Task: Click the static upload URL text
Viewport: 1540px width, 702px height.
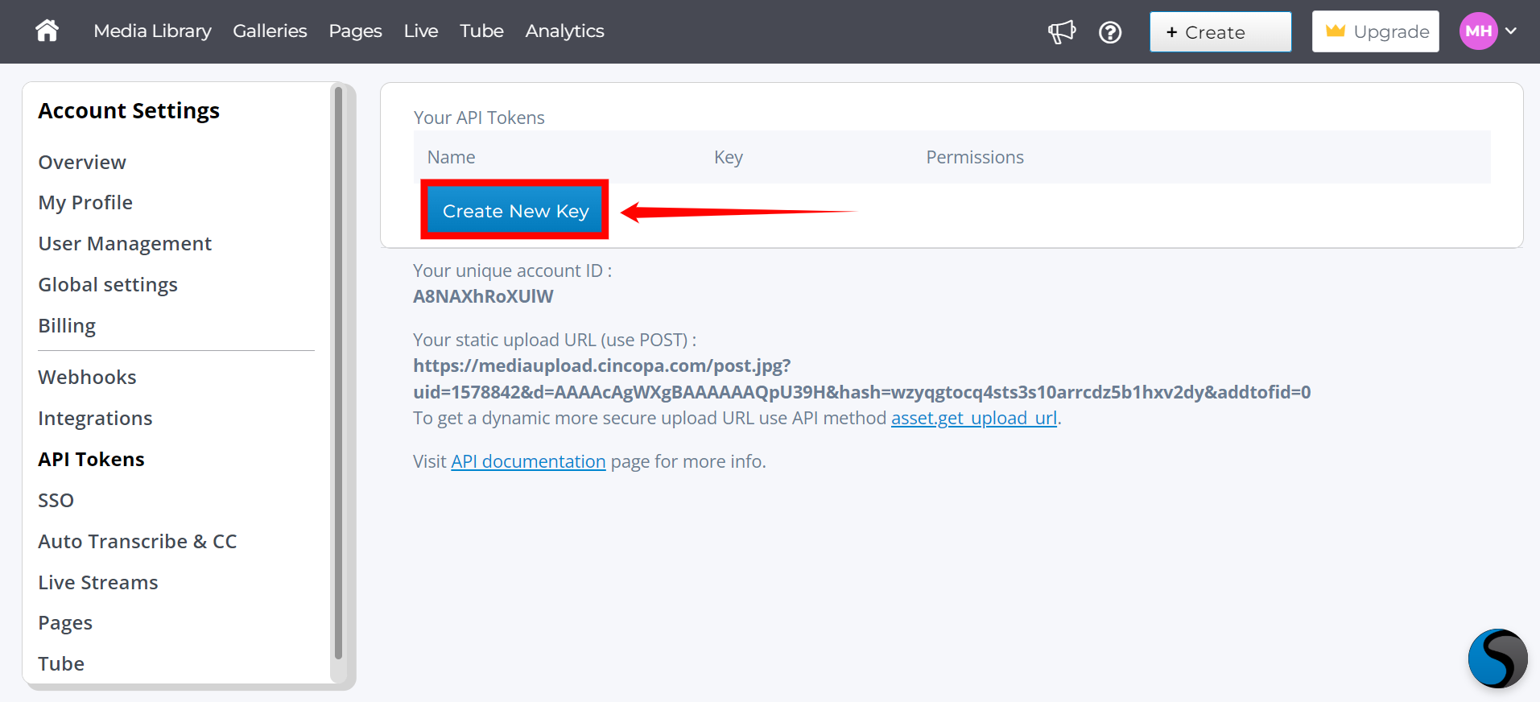Action: [861, 379]
